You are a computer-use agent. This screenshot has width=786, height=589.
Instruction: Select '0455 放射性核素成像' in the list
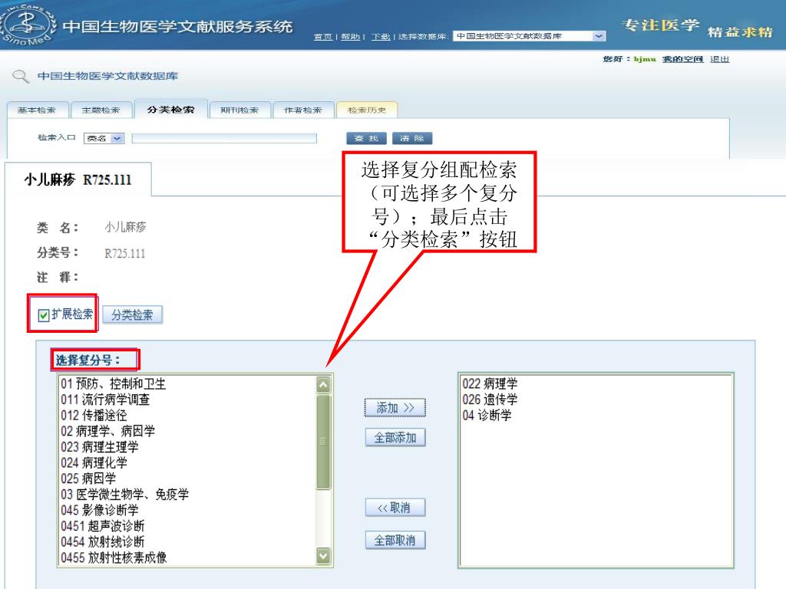(x=188, y=558)
